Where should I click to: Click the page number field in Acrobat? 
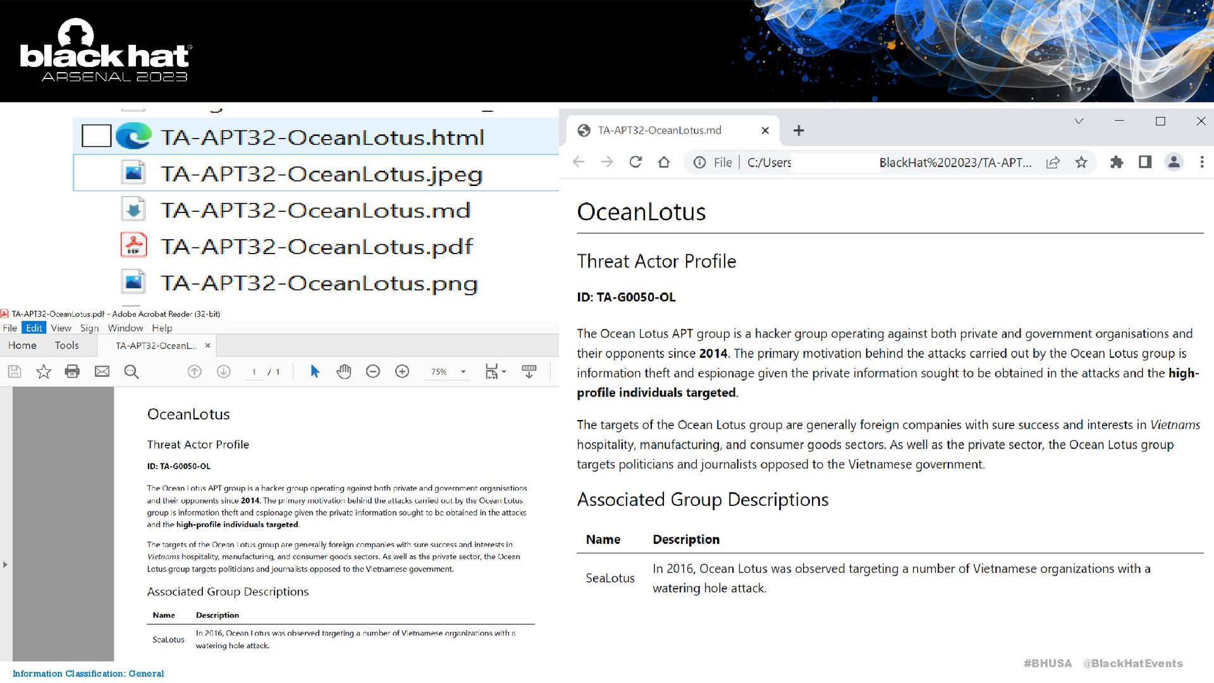click(254, 372)
